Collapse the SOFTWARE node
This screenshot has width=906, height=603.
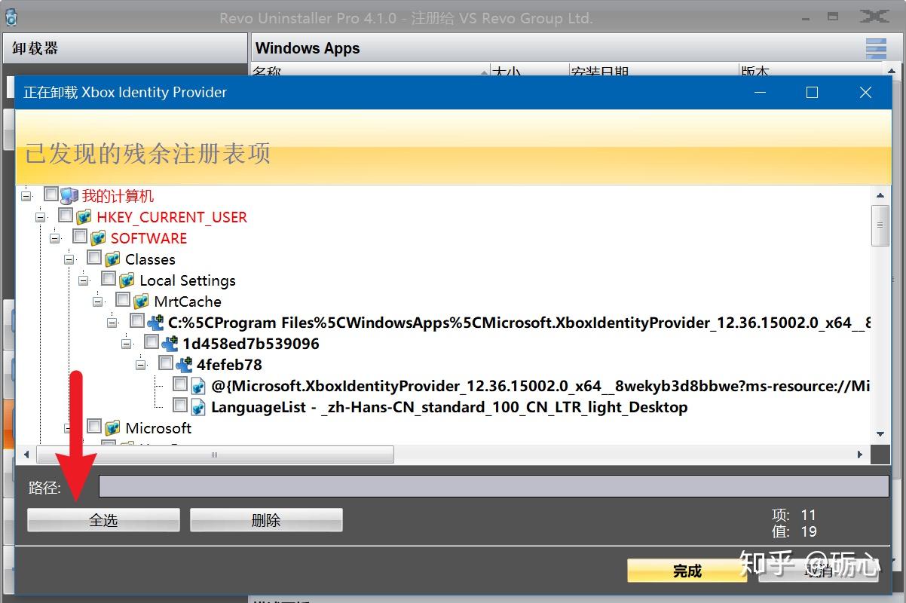(55, 238)
